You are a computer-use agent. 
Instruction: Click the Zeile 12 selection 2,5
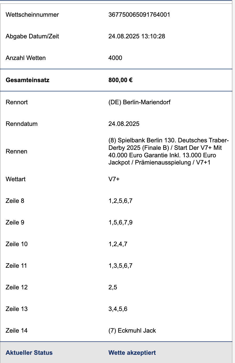coord(113,287)
